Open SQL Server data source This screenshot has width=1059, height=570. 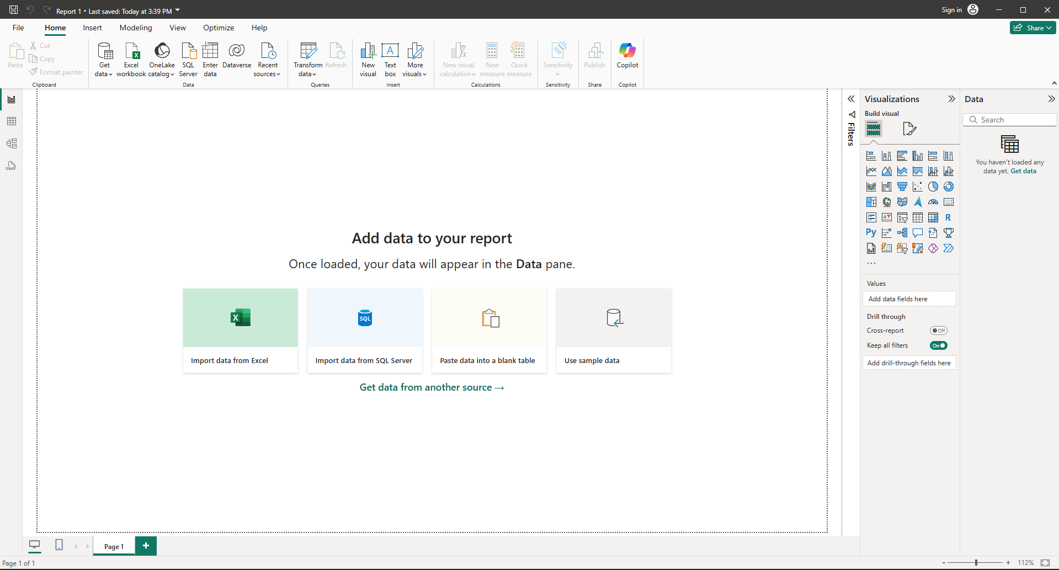[188, 60]
